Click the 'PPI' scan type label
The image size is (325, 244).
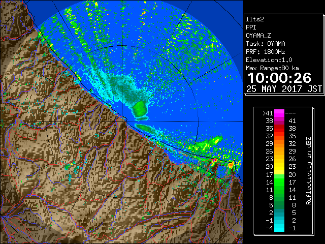(251, 27)
